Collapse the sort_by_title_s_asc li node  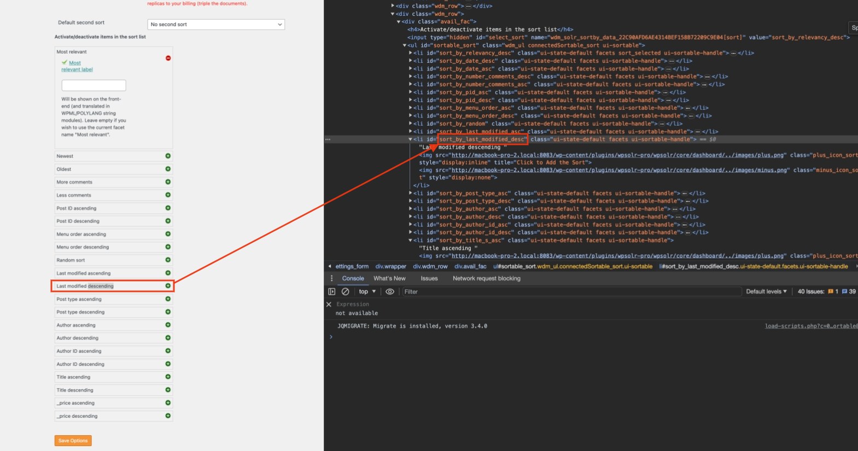pos(411,241)
